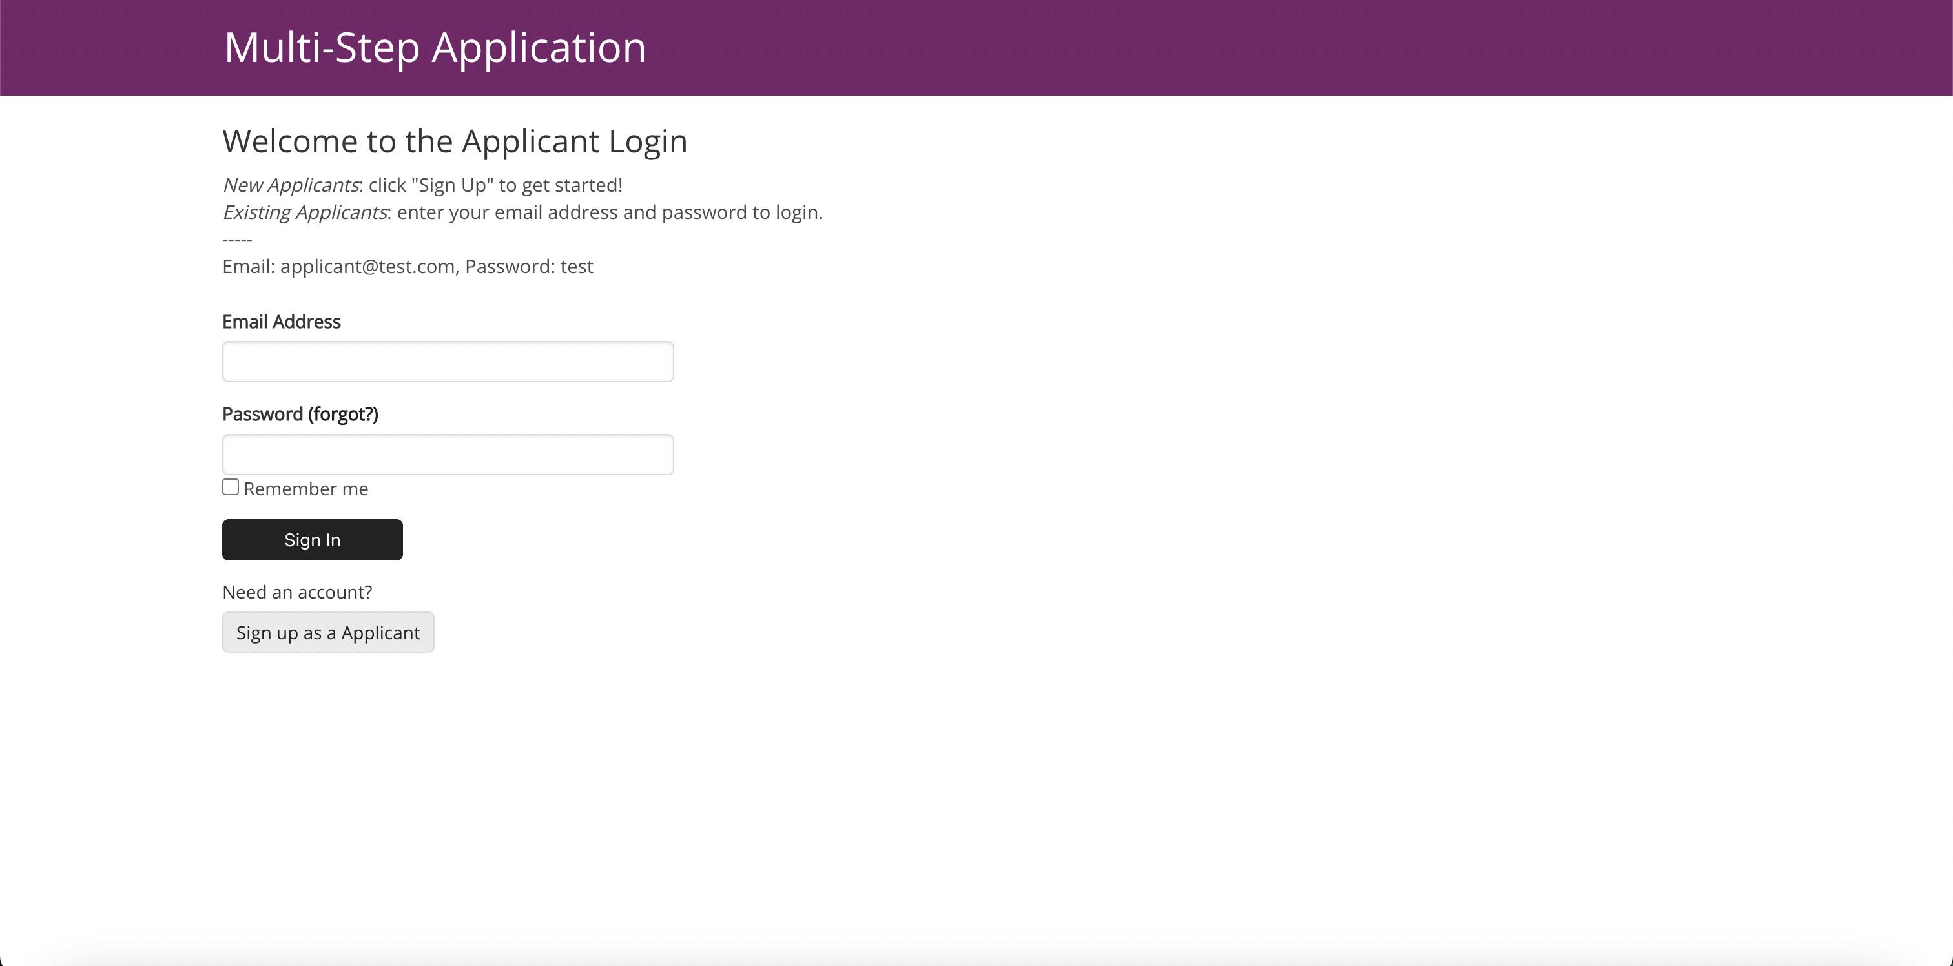Open applicant registration with Sign up button
1953x966 pixels.
point(327,632)
